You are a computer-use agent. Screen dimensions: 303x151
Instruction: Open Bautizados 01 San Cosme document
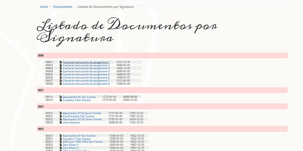coord(79,136)
